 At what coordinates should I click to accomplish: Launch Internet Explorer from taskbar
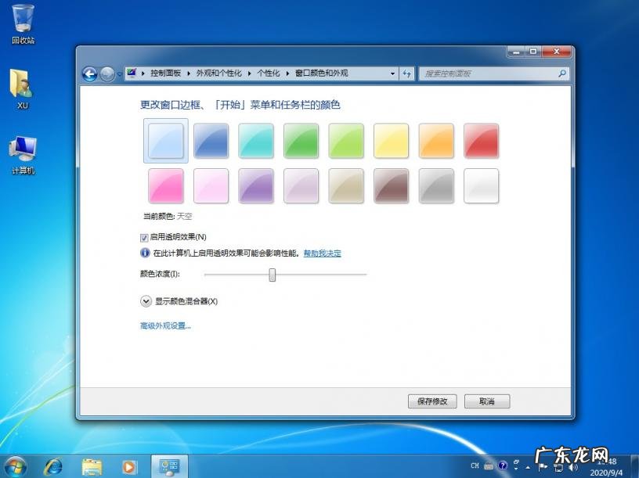point(54,466)
